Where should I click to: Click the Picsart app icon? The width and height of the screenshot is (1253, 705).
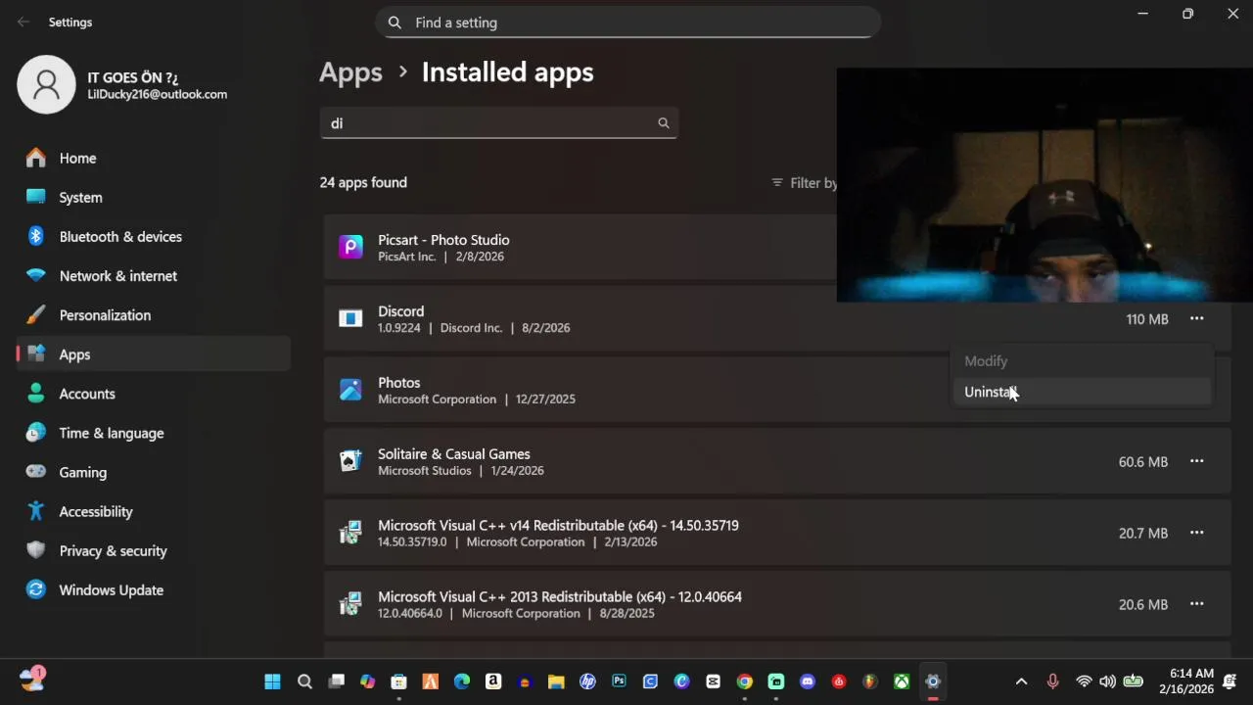pos(350,248)
